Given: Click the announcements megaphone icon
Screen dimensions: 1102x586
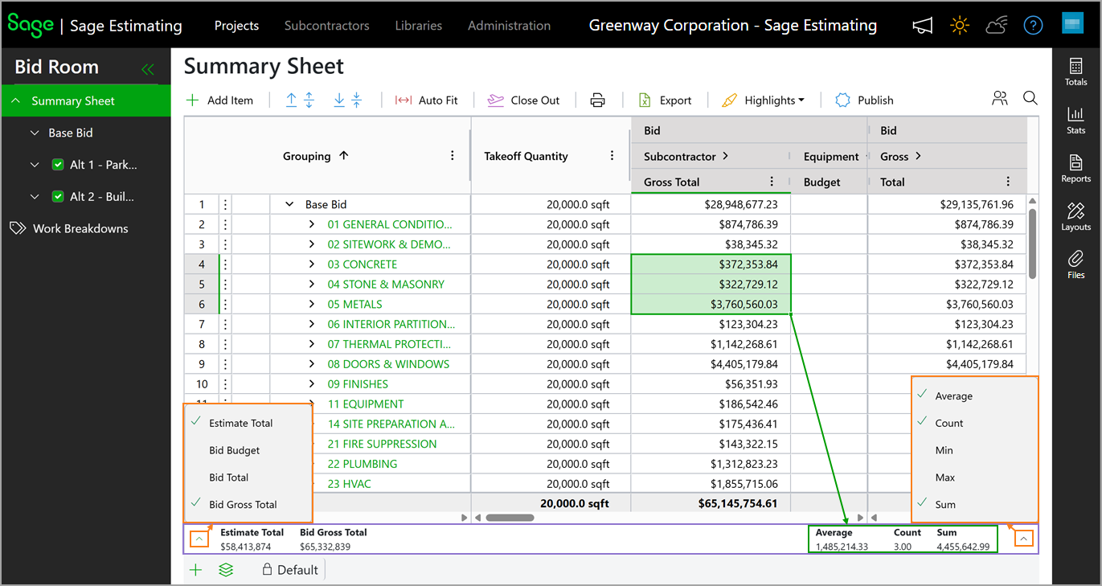Looking at the screenshot, I should pos(923,26).
